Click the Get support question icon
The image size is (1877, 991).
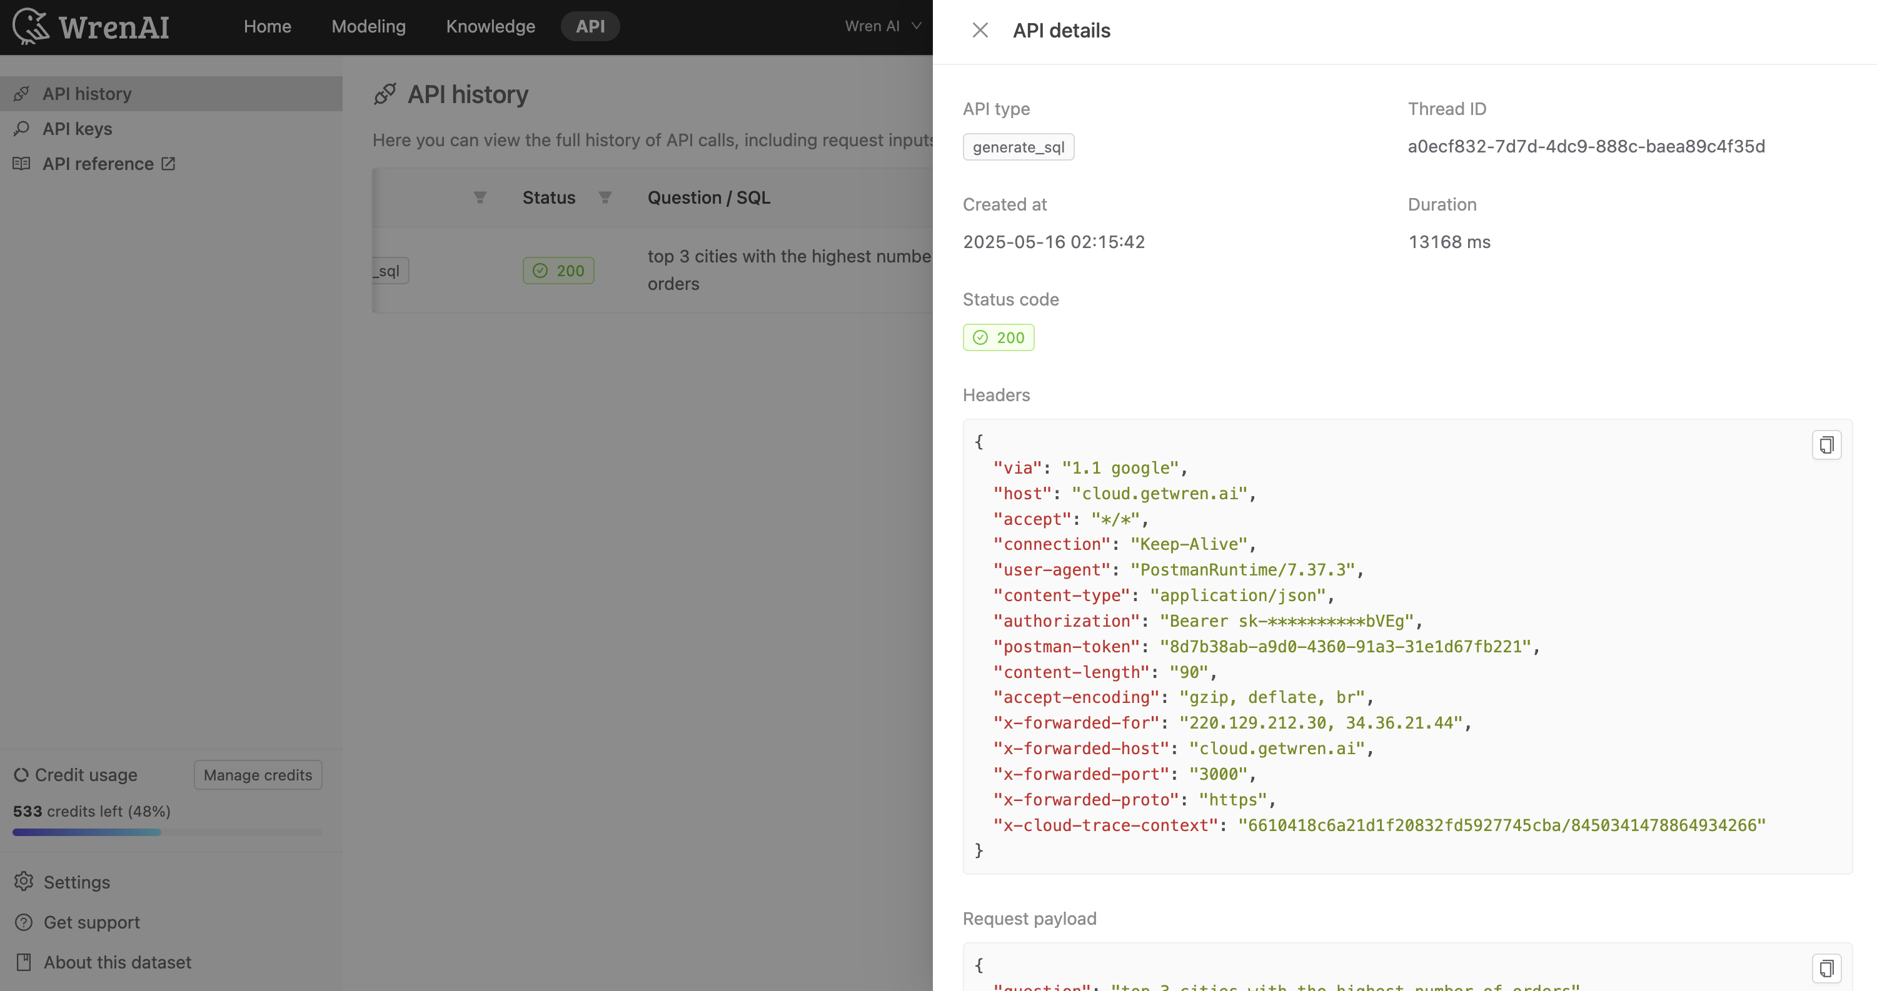click(23, 922)
